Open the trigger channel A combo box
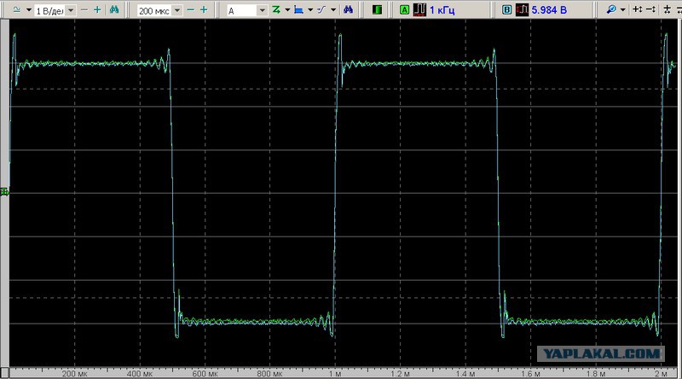 pos(246,10)
